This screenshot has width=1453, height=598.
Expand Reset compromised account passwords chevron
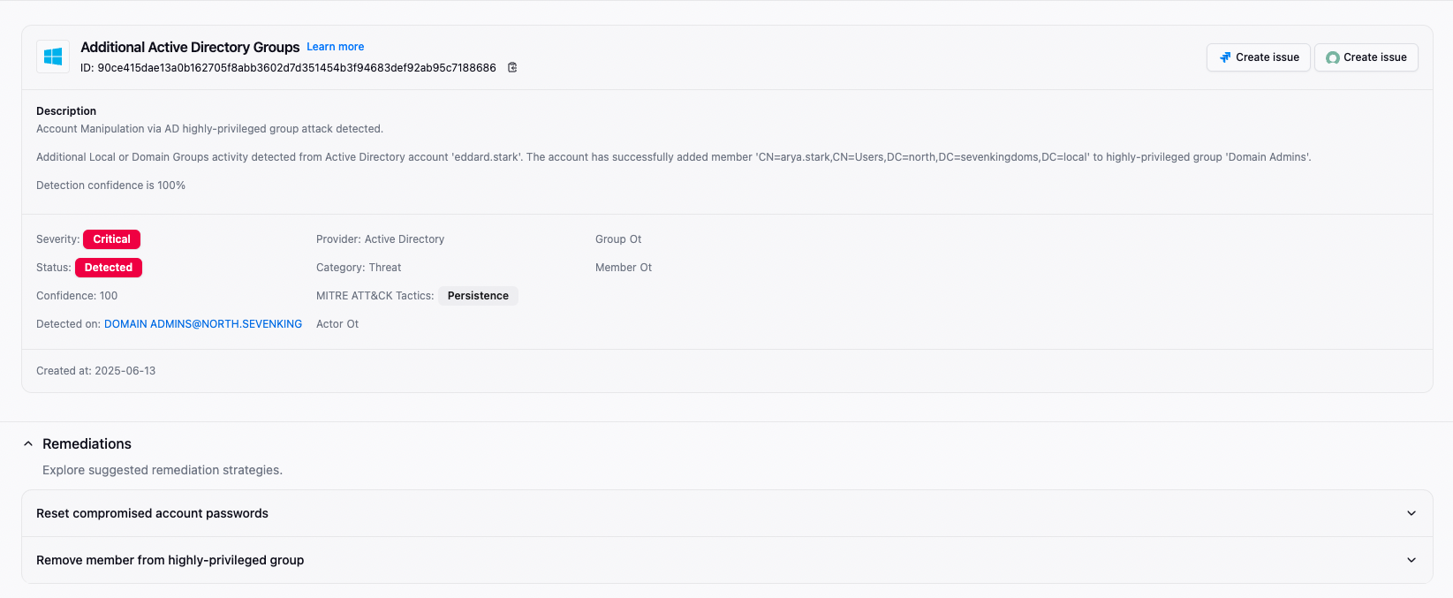pyautogui.click(x=1411, y=513)
